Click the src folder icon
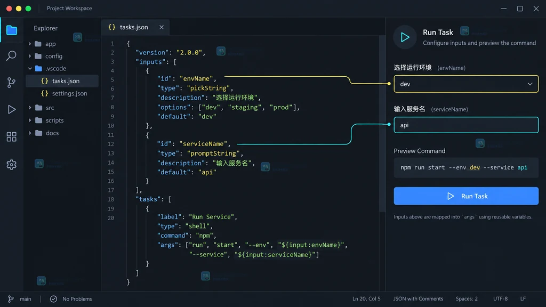 click(38, 108)
